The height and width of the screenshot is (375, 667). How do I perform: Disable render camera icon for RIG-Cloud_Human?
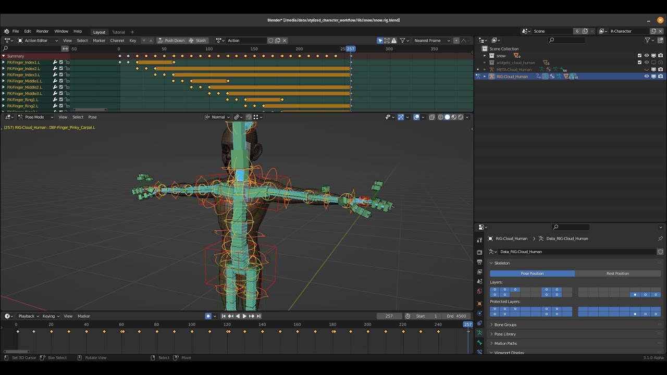click(x=660, y=77)
